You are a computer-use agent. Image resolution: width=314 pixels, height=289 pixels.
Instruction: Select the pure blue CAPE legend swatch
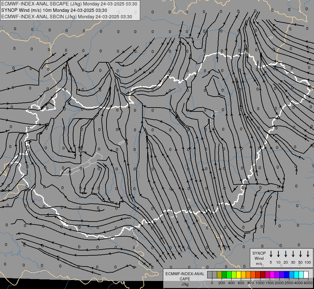coord(287,275)
